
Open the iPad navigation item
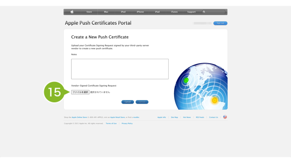tap(157, 12)
